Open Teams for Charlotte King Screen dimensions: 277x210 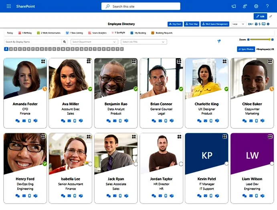(217, 121)
